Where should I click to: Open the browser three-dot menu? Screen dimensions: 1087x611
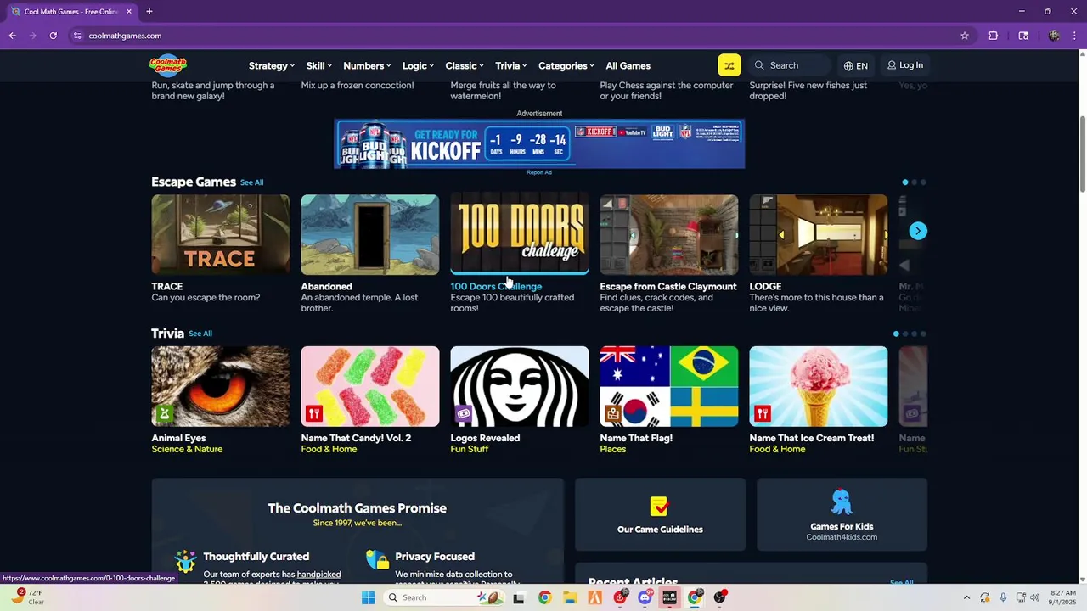[x=1075, y=36]
